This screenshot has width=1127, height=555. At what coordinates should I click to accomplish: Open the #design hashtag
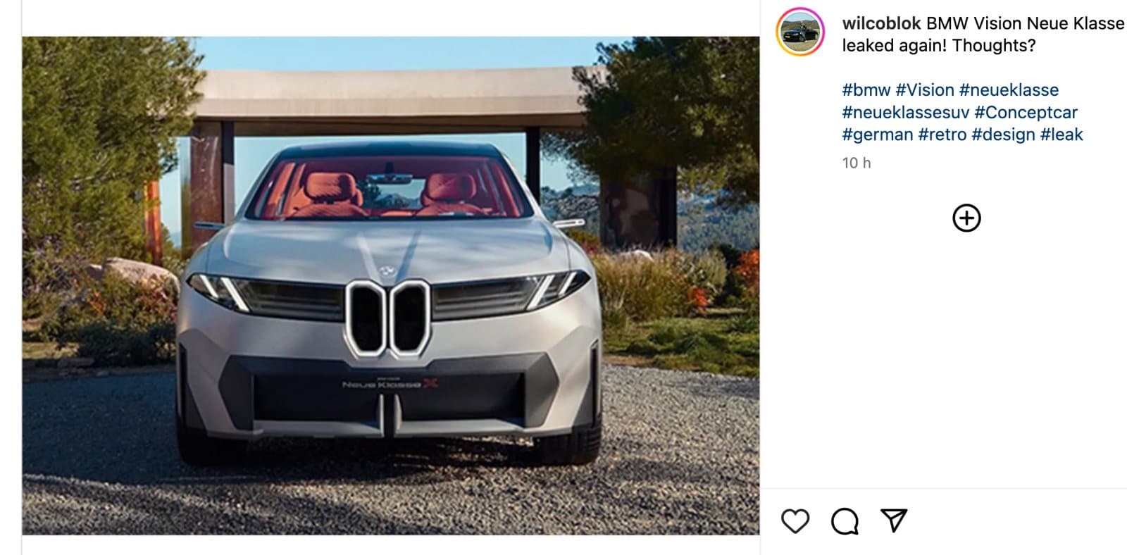1003,135
